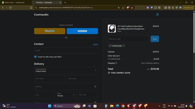
Task: Focus the Address field
Action: pos(66,87)
